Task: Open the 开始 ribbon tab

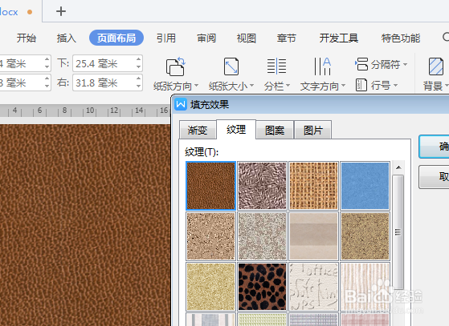Action: coord(27,38)
